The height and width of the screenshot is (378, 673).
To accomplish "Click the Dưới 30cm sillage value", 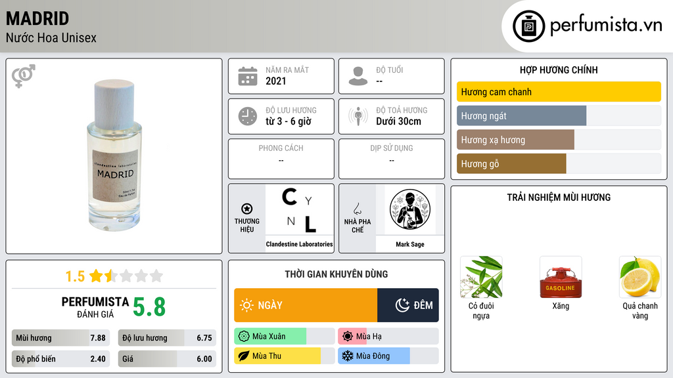I will [x=398, y=121].
